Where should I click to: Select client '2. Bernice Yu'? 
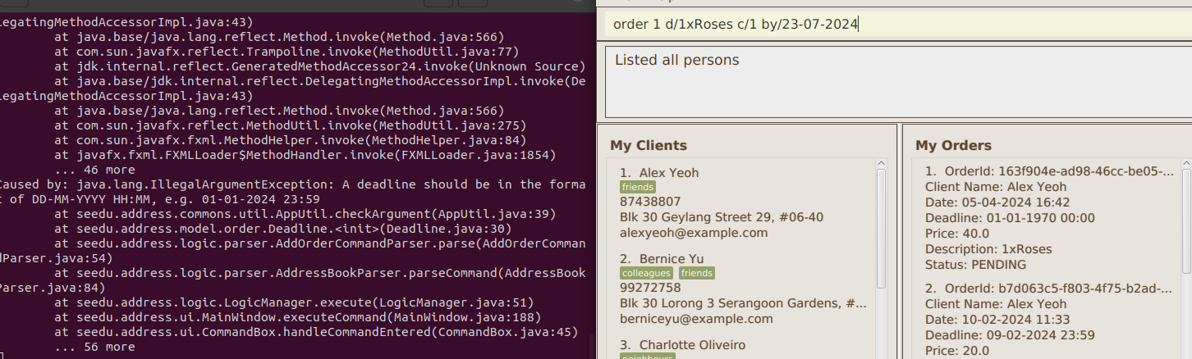(x=662, y=259)
